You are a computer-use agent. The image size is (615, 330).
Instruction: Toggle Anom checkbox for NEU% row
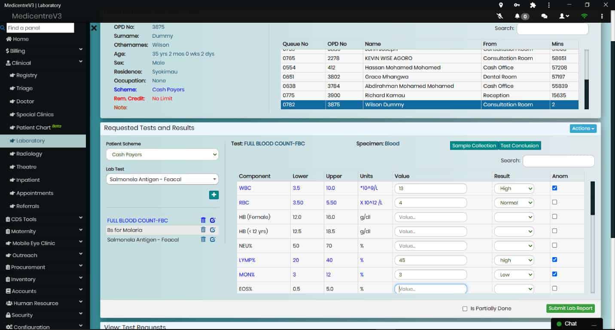click(x=554, y=245)
